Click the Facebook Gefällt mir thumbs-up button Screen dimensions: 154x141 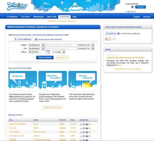pos(111,34)
